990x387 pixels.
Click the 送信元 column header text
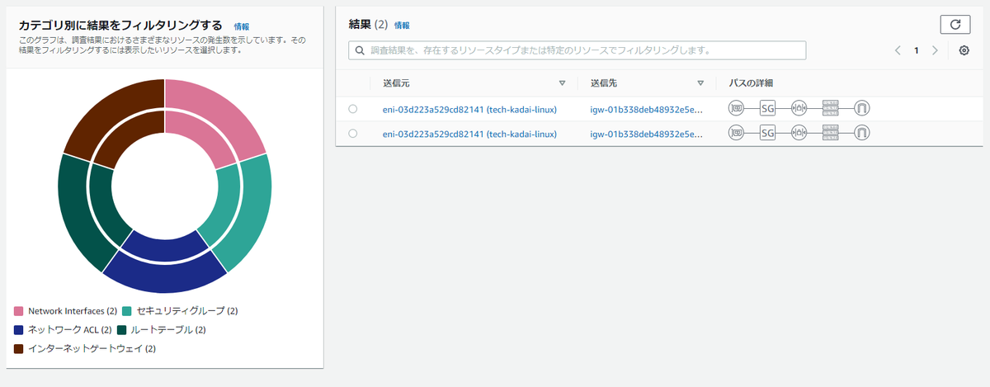click(396, 83)
